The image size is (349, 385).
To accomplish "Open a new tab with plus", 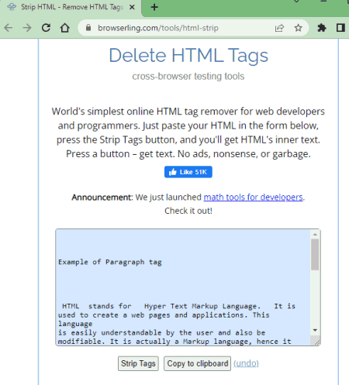I will pyautogui.click(x=154, y=7).
